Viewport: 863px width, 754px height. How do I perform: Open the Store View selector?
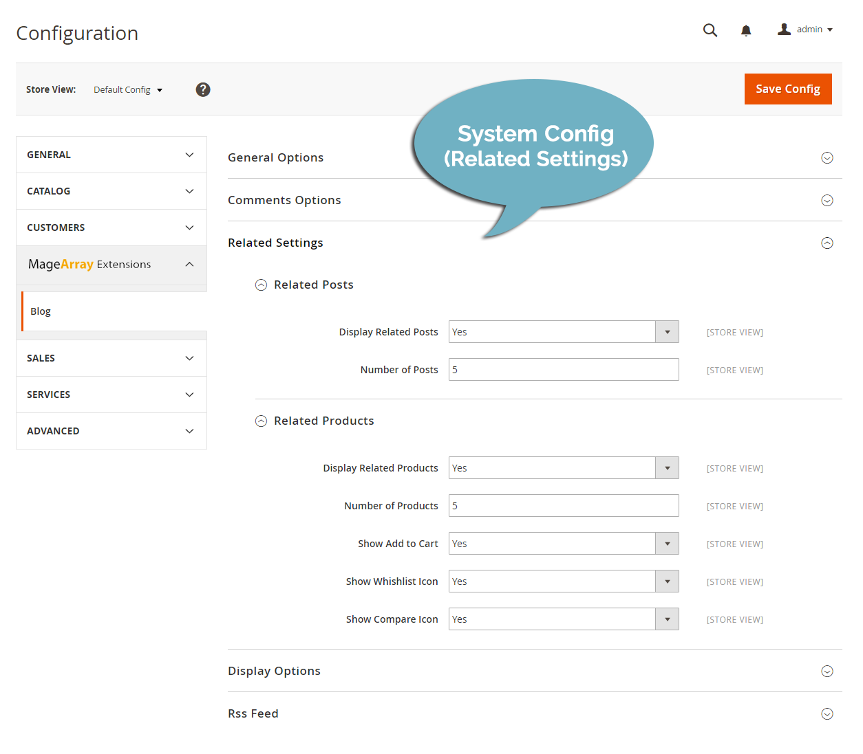pyautogui.click(x=128, y=89)
